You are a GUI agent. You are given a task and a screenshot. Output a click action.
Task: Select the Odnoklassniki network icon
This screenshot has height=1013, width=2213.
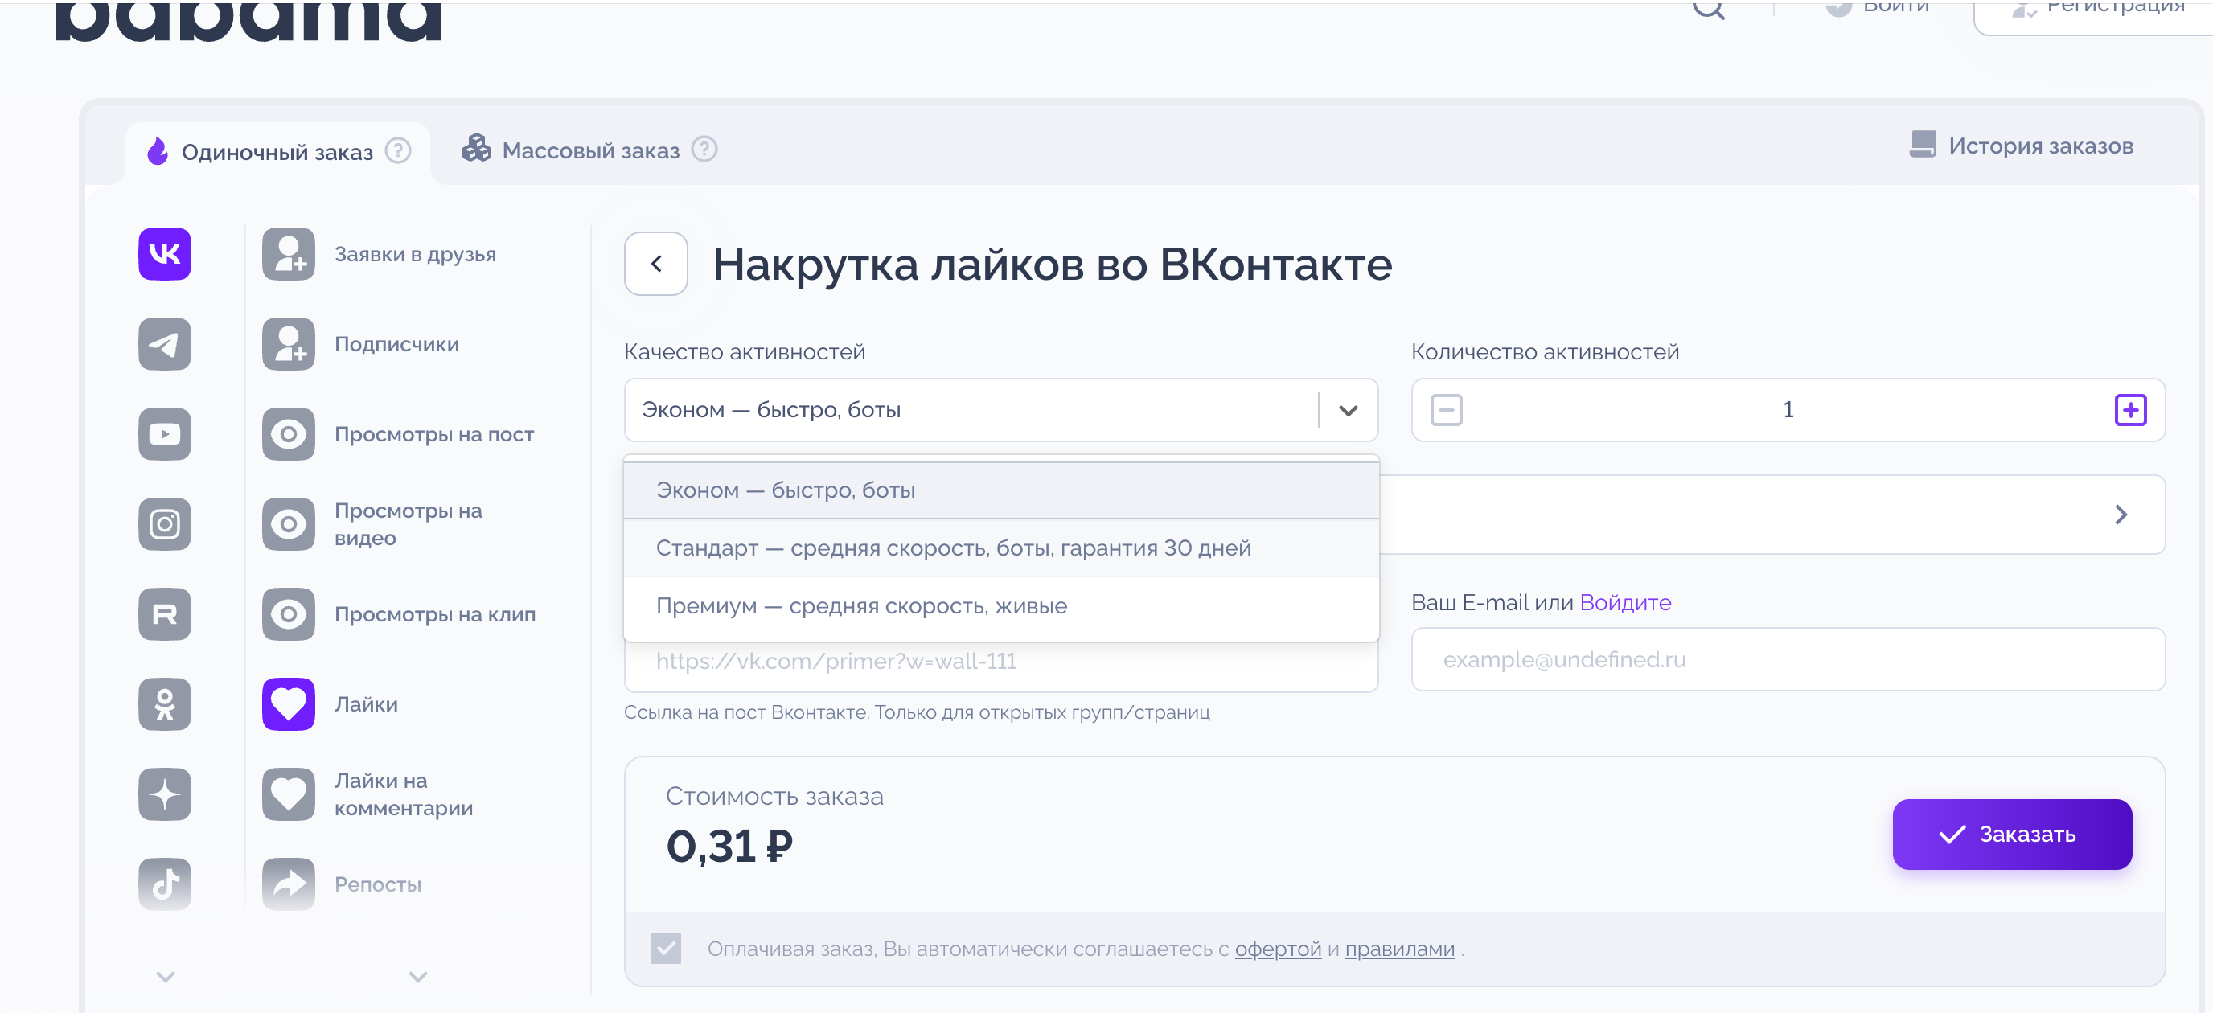[165, 704]
